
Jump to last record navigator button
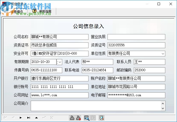[x=29, y=118]
